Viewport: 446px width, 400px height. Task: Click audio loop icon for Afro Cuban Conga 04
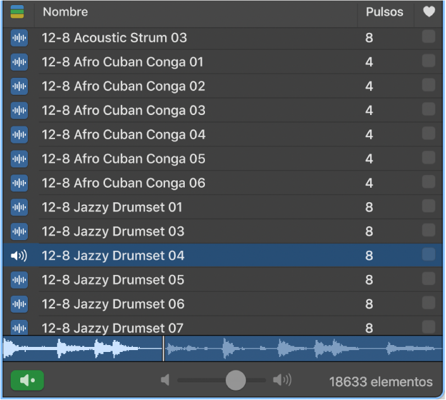[20, 135]
